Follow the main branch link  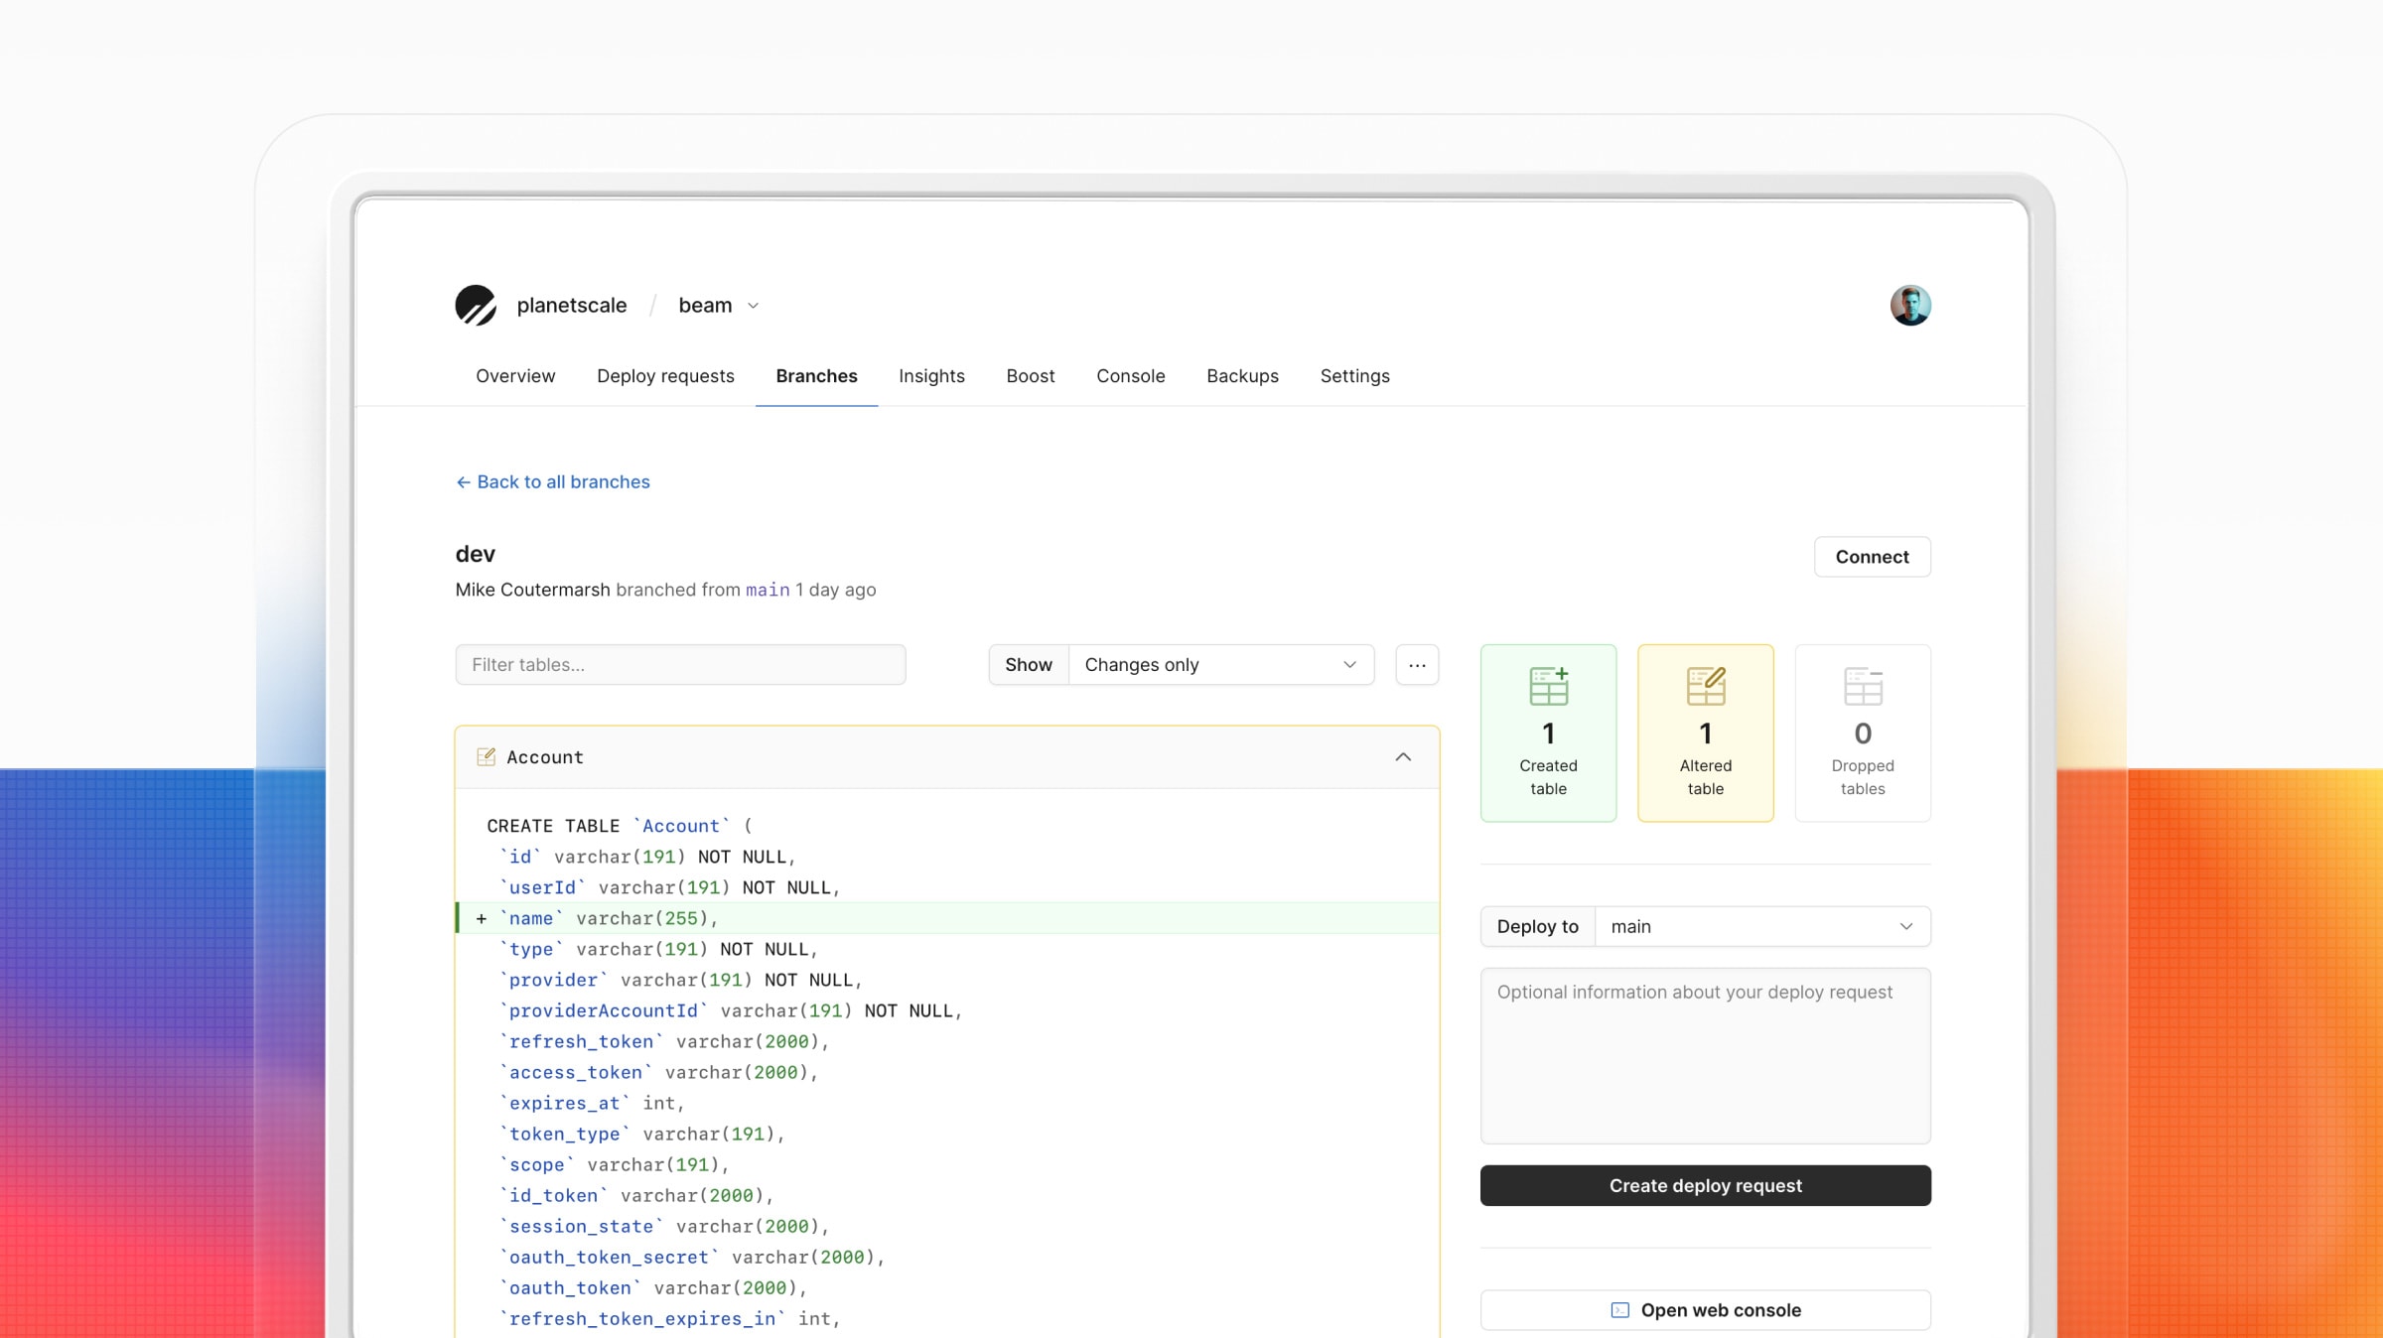[768, 590]
